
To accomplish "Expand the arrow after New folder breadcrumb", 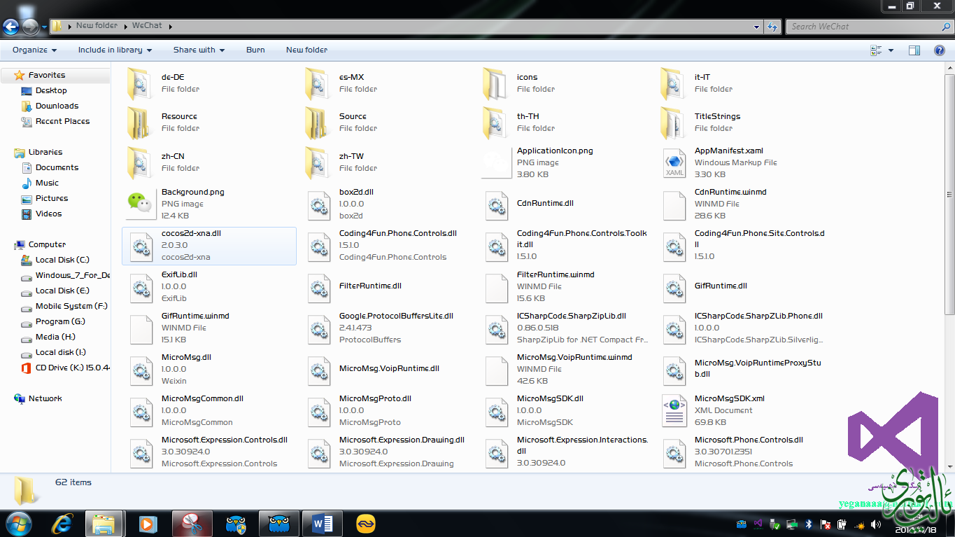I will (x=126, y=27).
